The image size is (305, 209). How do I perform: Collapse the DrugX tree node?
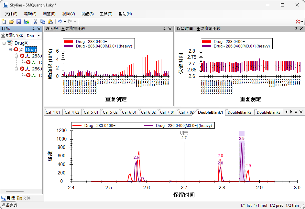tap(5, 43)
